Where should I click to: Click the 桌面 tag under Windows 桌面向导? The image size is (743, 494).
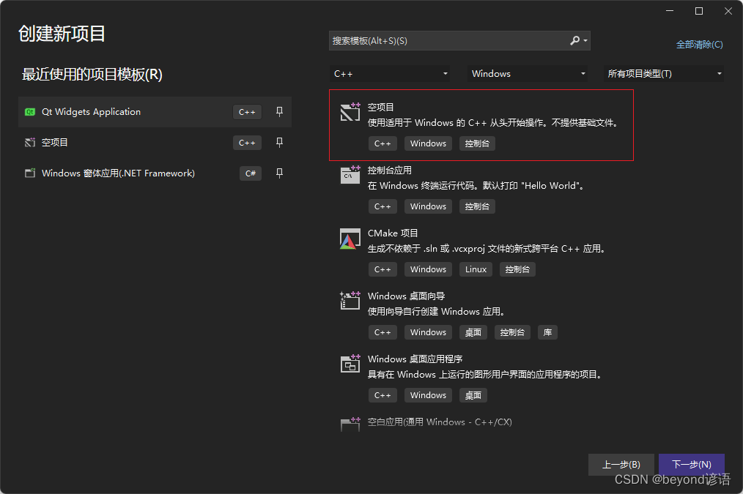[473, 332]
